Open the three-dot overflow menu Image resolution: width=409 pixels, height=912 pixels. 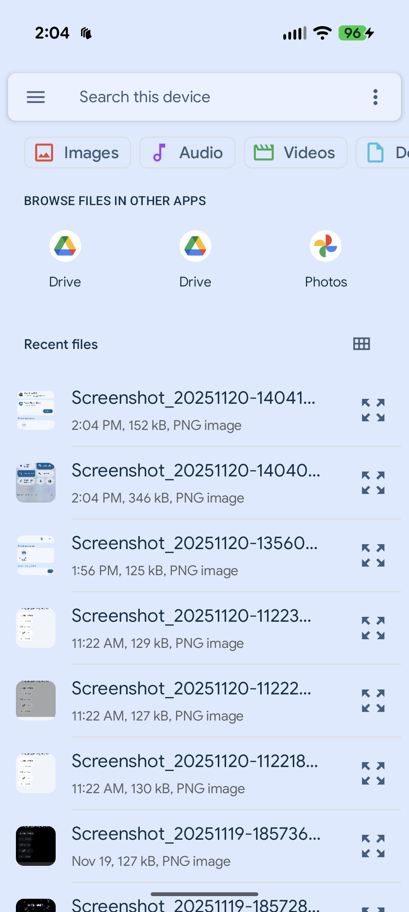pos(375,97)
